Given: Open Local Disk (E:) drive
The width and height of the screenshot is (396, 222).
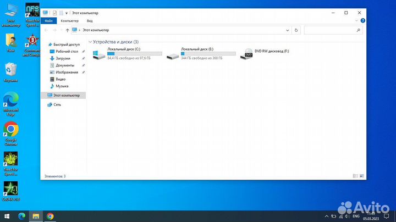Looking at the screenshot, I should pos(201,53).
